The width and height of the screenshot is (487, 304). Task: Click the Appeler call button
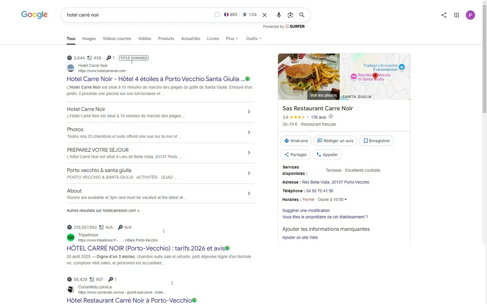pos(327,154)
